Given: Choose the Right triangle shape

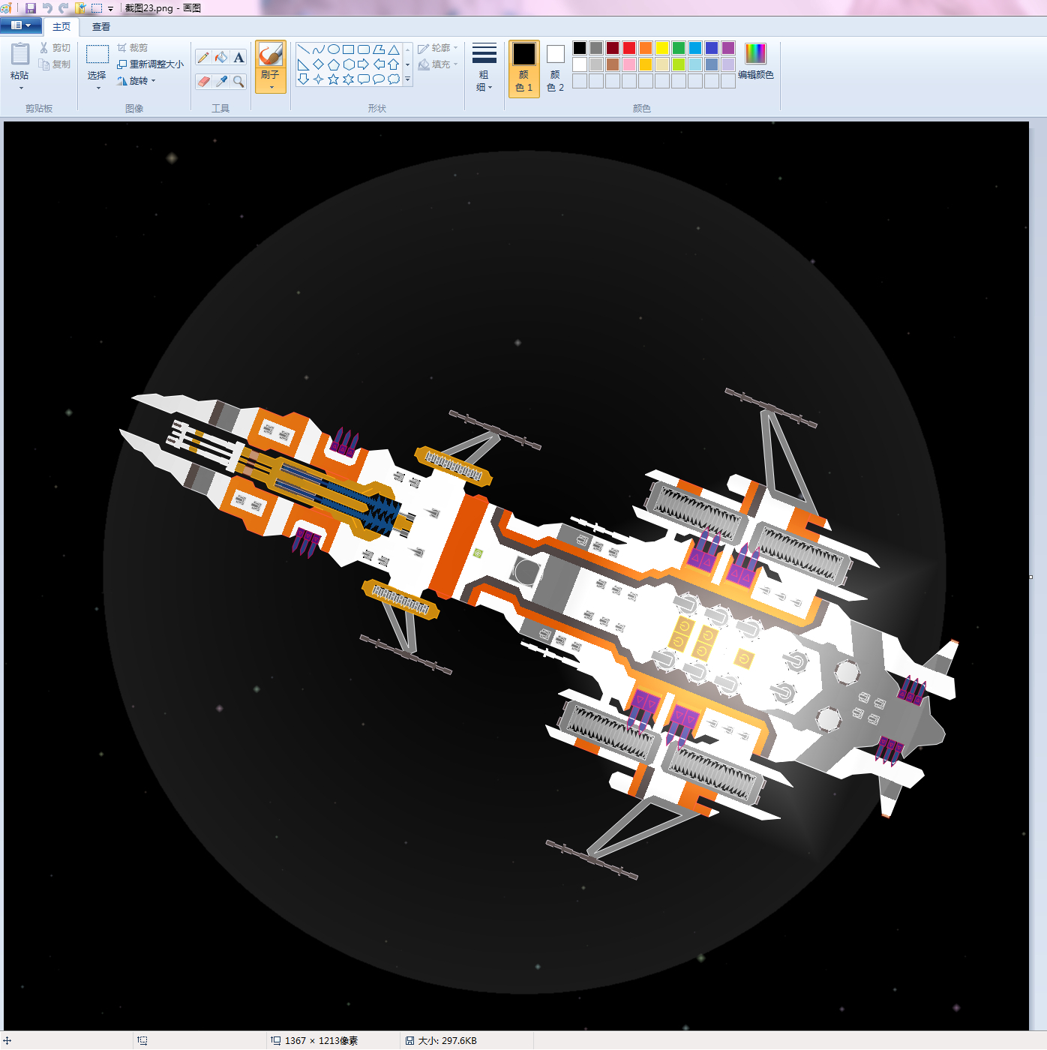Looking at the screenshot, I should tap(304, 64).
